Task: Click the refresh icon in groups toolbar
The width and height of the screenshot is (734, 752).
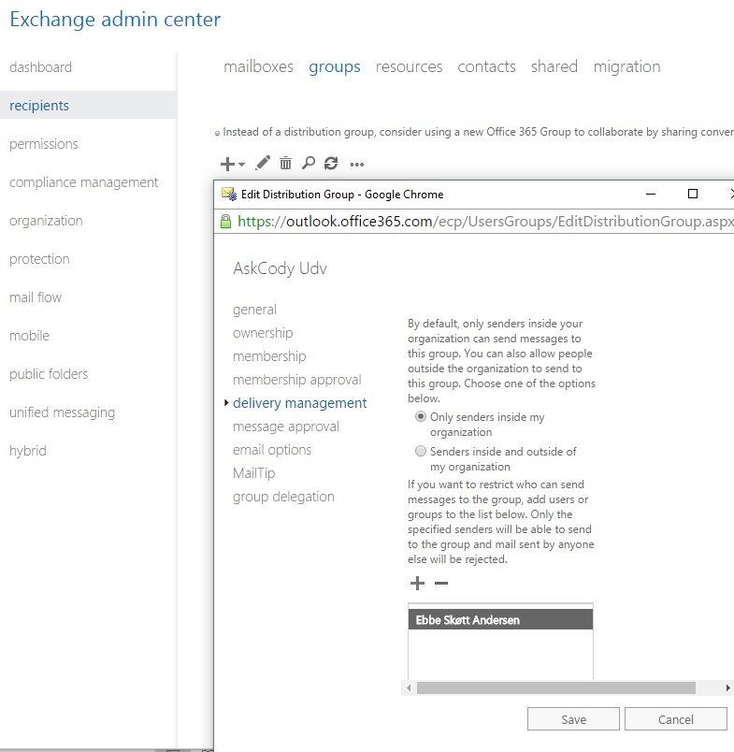Action: point(331,164)
